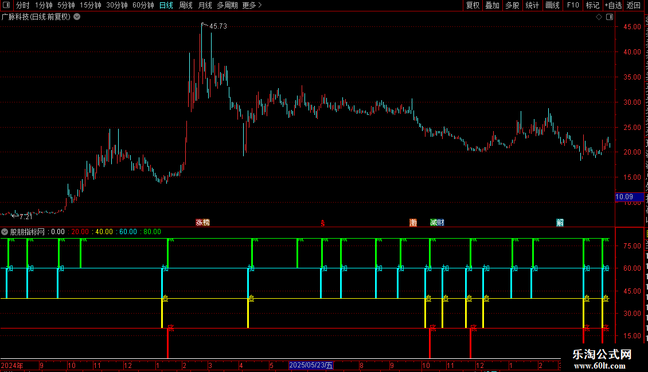The image size is (648, 372).
Task: Click the 标记 mark button
Action: (x=592, y=5)
